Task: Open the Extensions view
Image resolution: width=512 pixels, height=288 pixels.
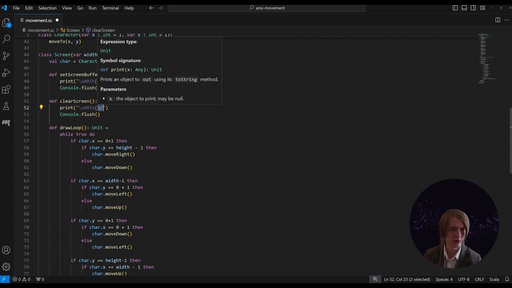Action: pyautogui.click(x=6, y=90)
